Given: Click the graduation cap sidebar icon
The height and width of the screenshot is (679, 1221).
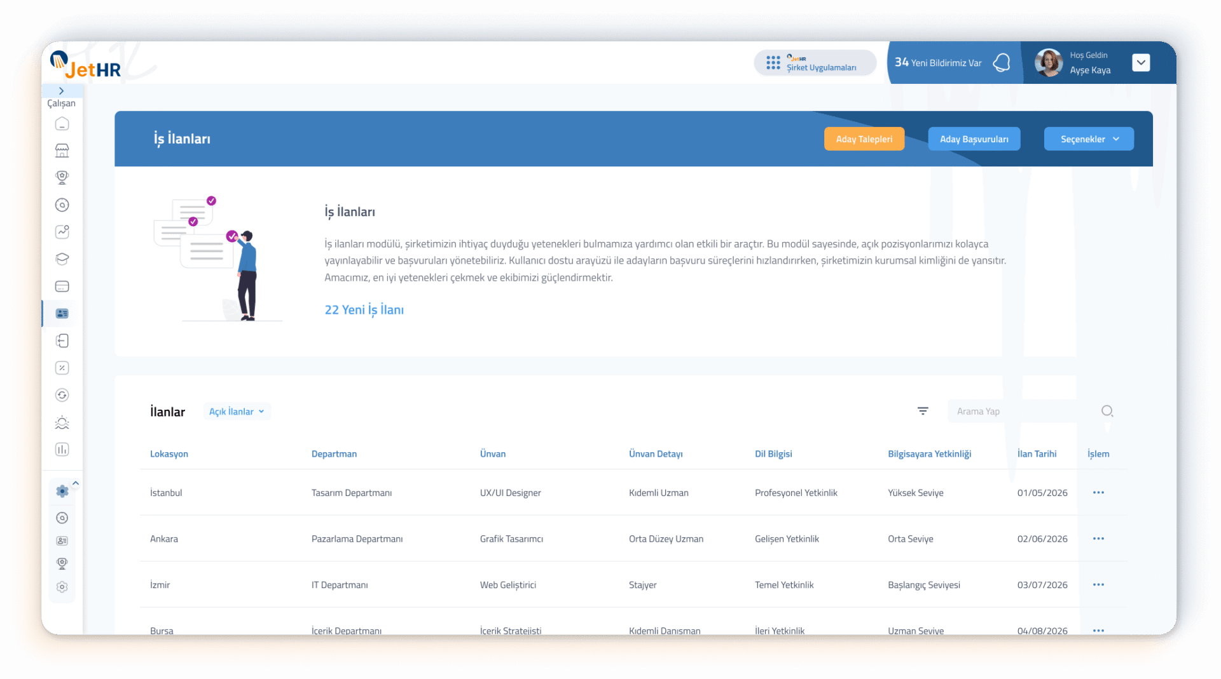Looking at the screenshot, I should pyautogui.click(x=62, y=259).
